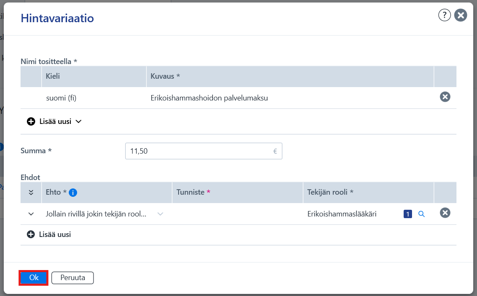Remove the suomi (fi) language row
This screenshot has height=296, width=477.
[445, 97]
